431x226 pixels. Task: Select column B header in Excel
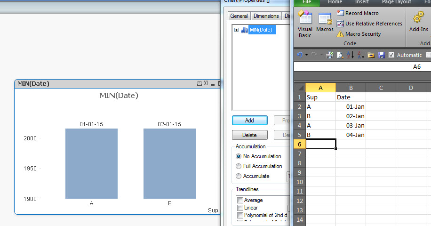tap(351, 88)
